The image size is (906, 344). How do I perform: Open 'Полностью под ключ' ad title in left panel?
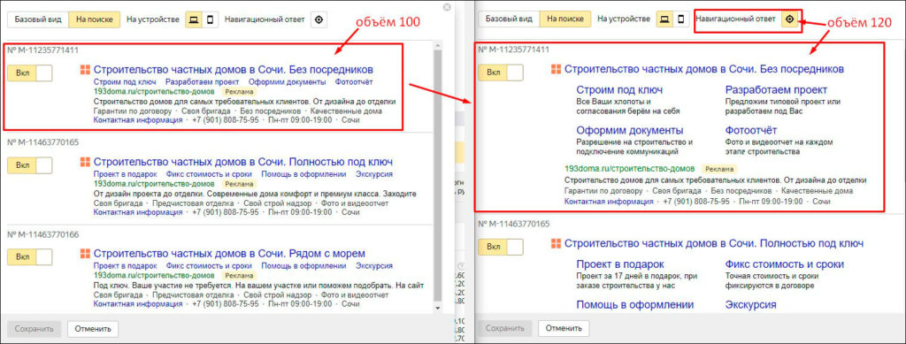tap(243, 162)
